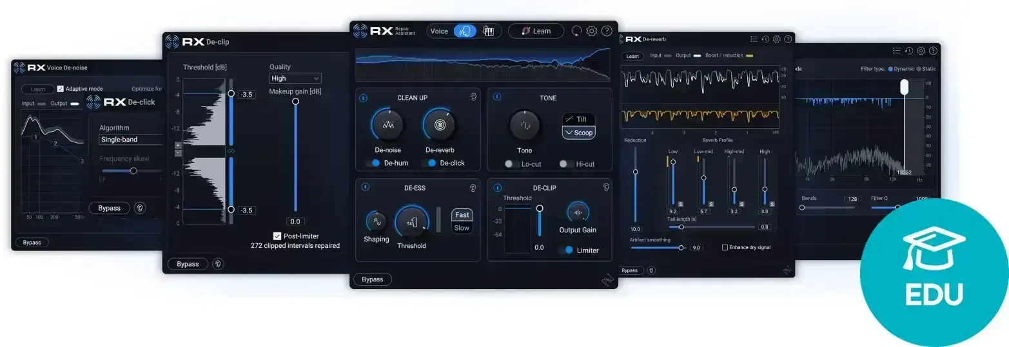Click the De-reverb knob in Clean Up
Image resolution: width=1009 pixels, height=347 pixels.
(440, 125)
